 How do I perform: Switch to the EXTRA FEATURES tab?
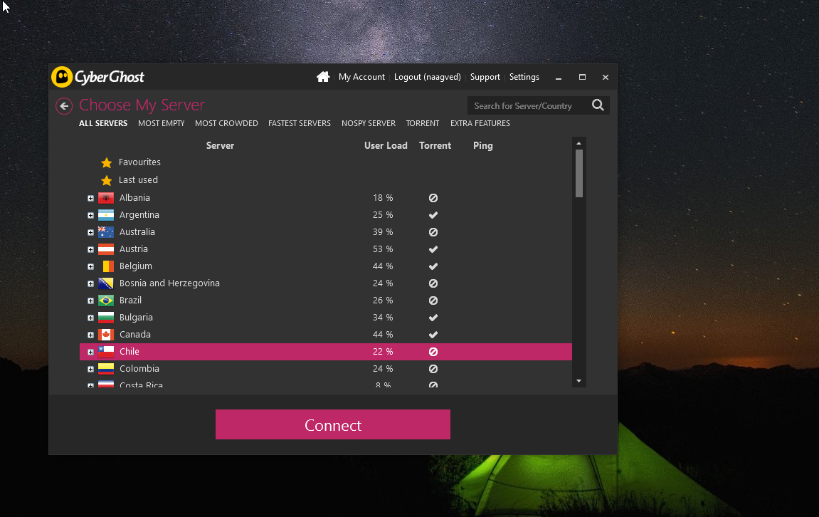pos(480,123)
